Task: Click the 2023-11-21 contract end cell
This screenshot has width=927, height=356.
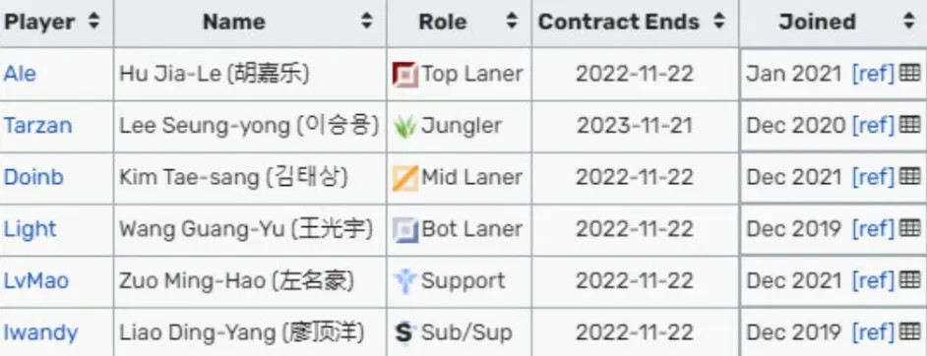Action: tap(635, 125)
